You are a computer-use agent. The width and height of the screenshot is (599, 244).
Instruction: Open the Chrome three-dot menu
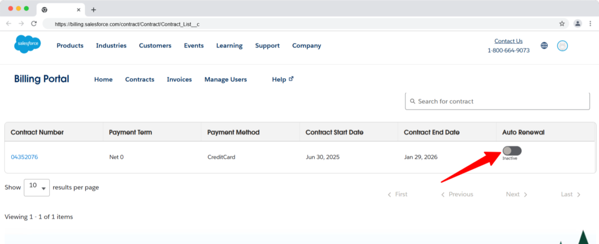(x=591, y=23)
